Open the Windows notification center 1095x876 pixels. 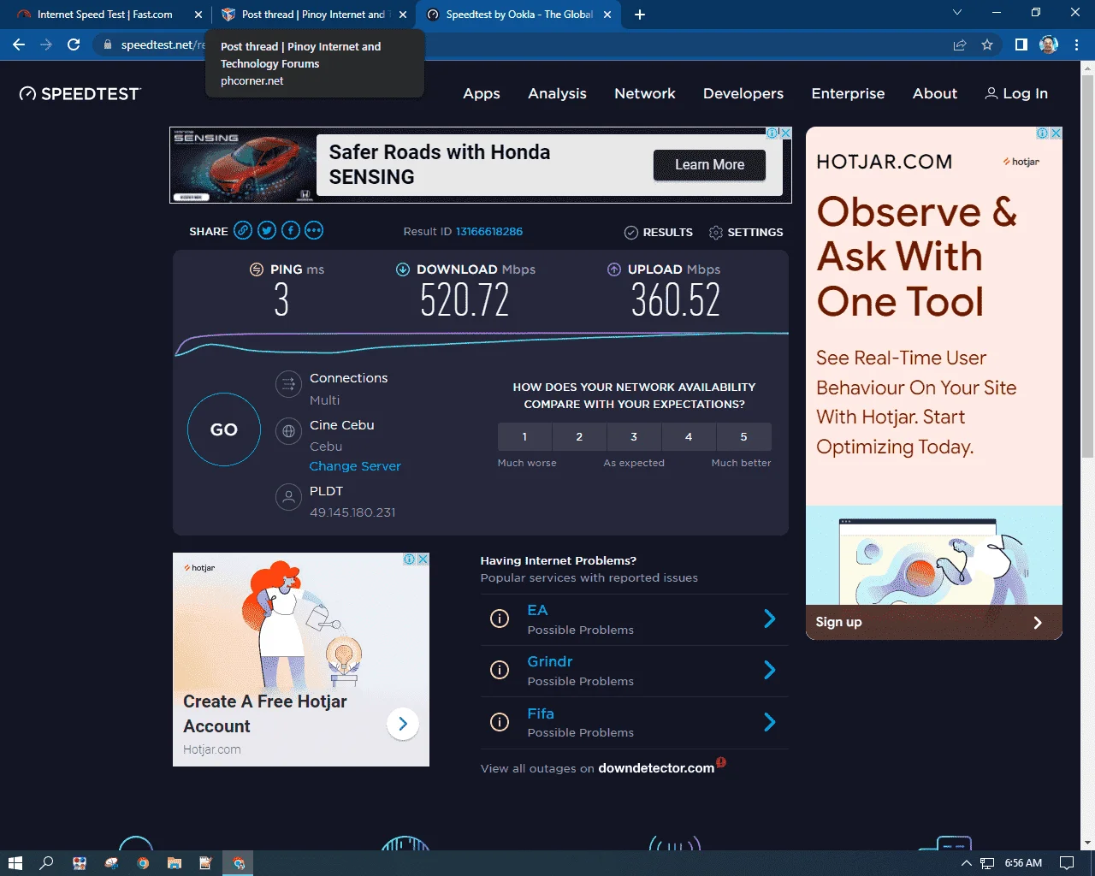click(1067, 863)
